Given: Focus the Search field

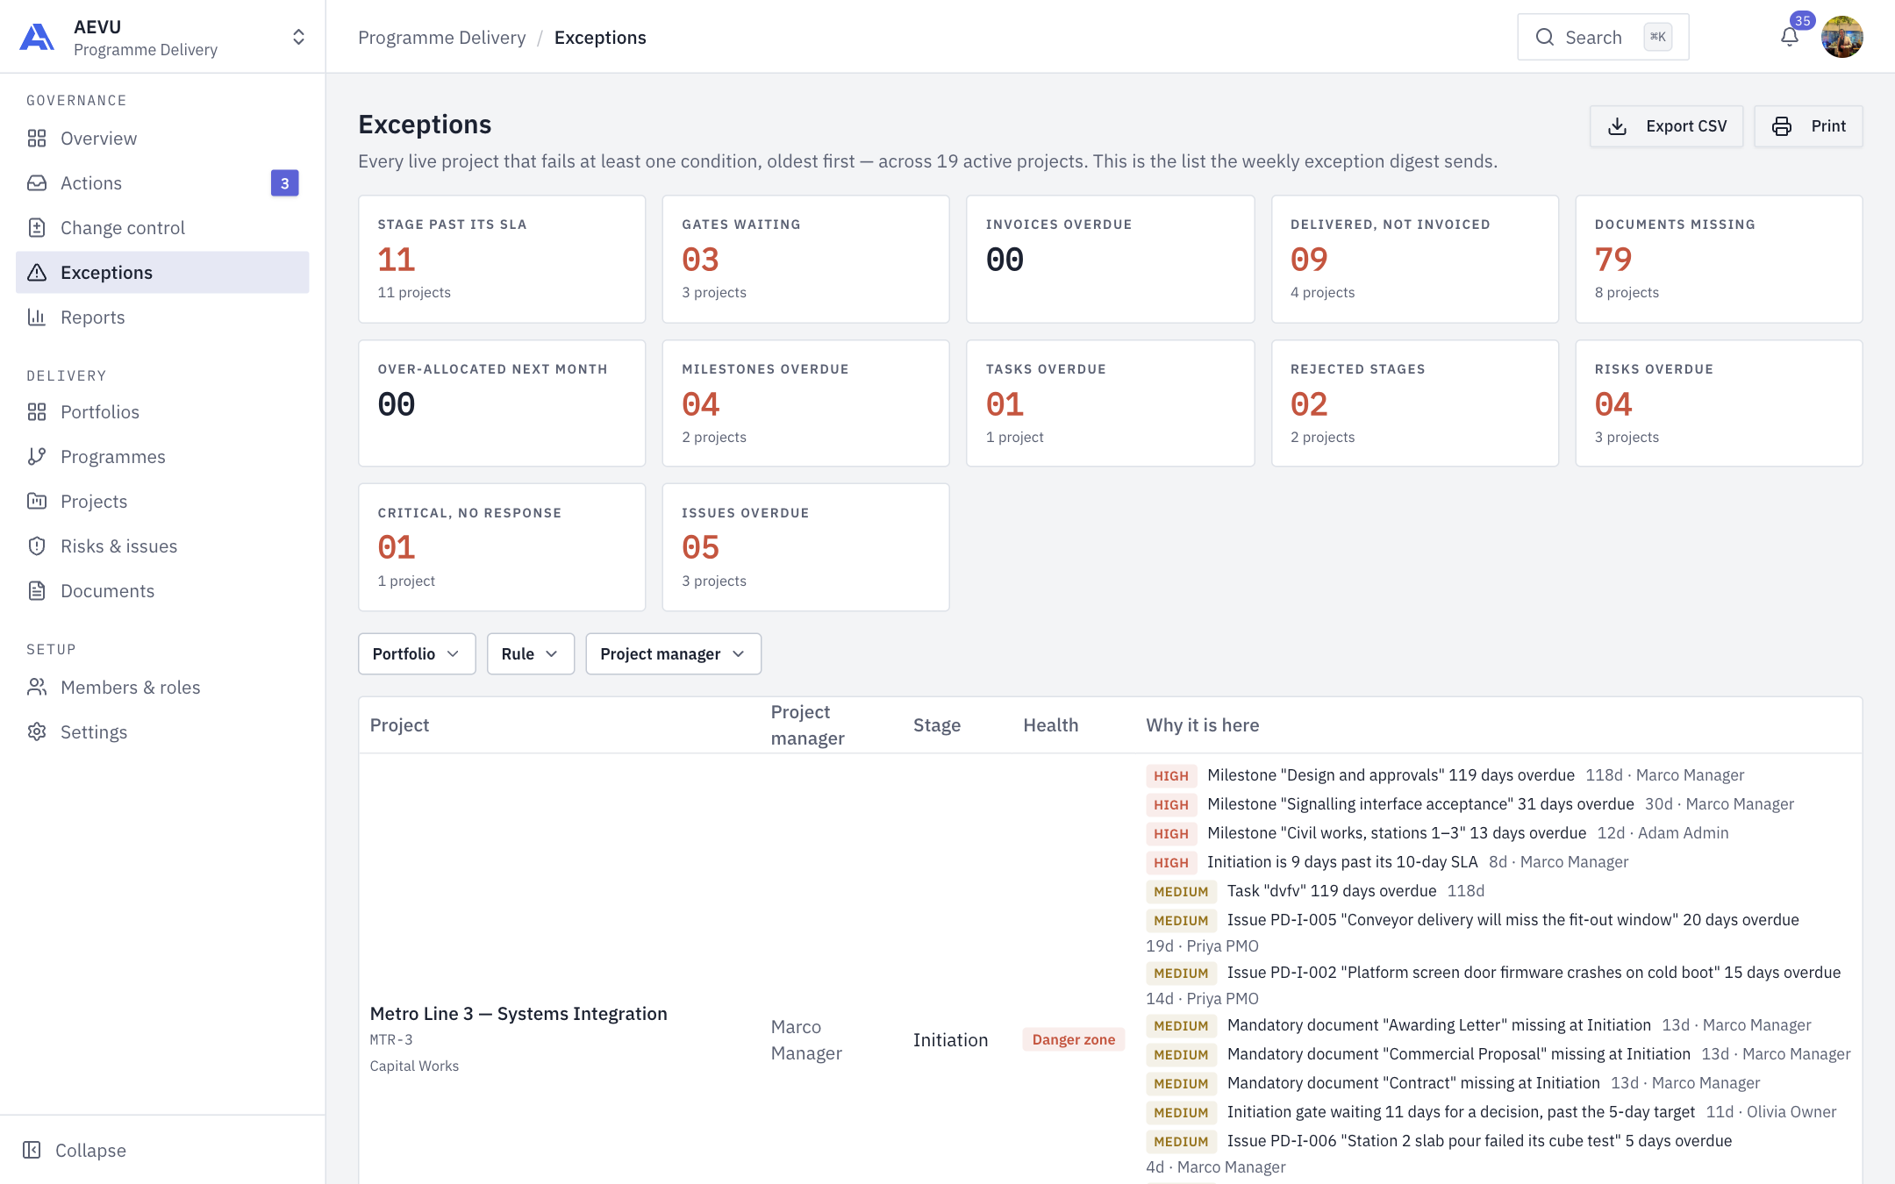Looking at the screenshot, I should click(1603, 37).
